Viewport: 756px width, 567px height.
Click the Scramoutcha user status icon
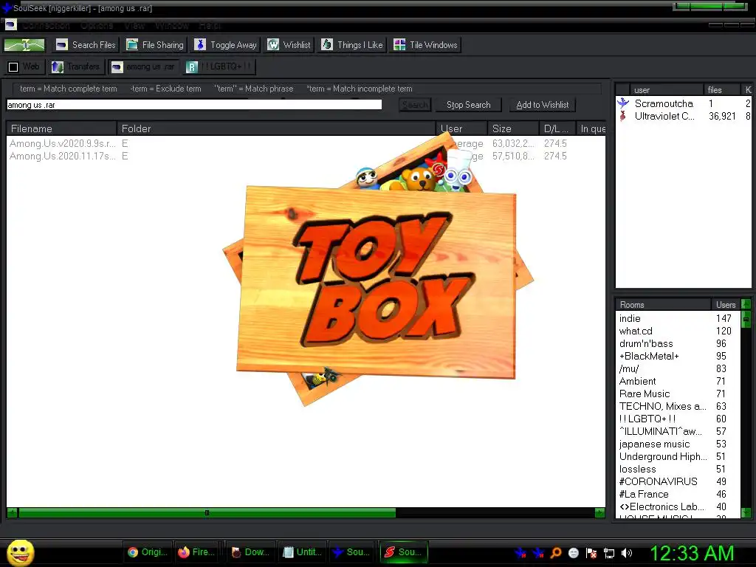[623, 103]
